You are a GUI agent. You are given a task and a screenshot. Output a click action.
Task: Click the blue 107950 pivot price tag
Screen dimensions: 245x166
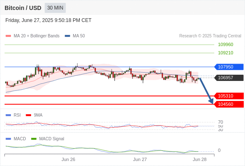coord(229,67)
